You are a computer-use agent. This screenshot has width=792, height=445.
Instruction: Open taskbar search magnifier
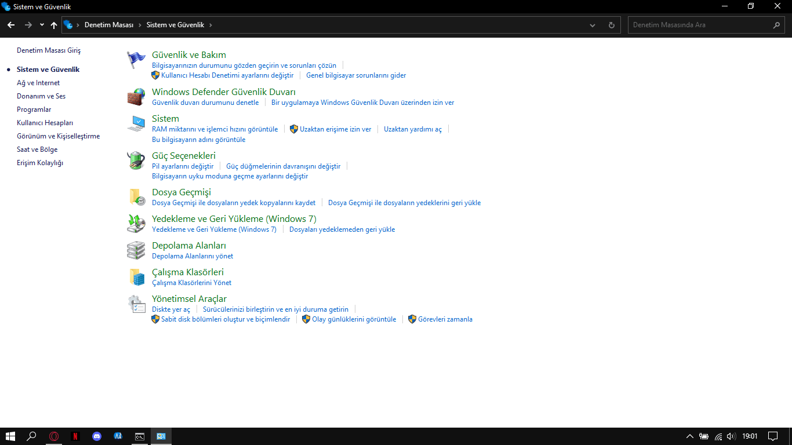tap(32, 436)
